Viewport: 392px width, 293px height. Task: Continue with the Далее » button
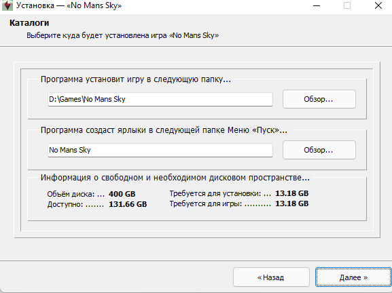click(353, 277)
